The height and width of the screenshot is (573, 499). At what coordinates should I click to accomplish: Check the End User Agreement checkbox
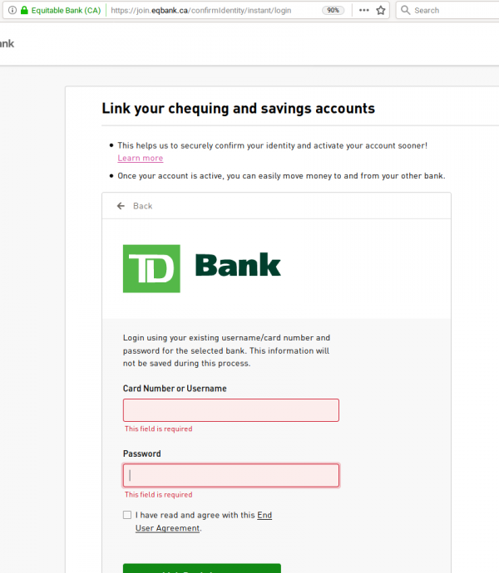pos(127,516)
